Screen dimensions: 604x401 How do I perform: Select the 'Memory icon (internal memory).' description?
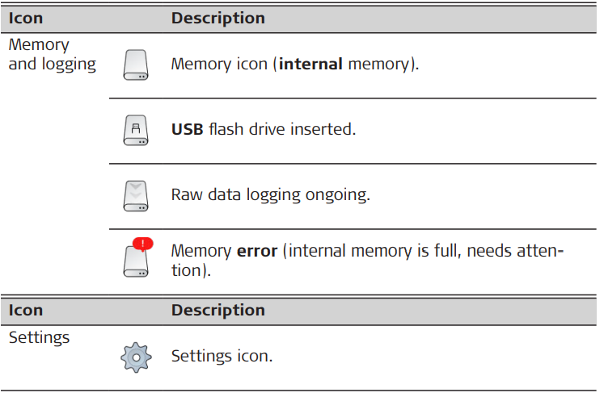point(294,64)
